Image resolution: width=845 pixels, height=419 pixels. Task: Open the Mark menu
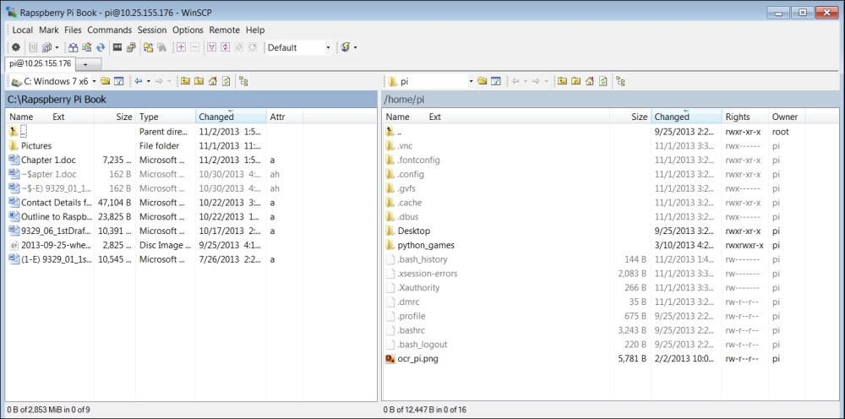coord(48,30)
